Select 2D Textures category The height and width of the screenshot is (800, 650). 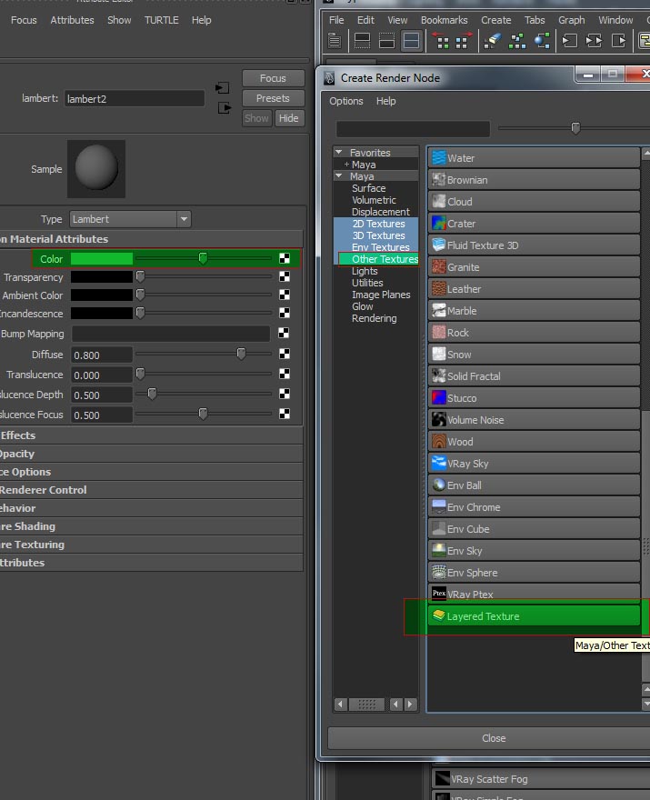click(378, 224)
